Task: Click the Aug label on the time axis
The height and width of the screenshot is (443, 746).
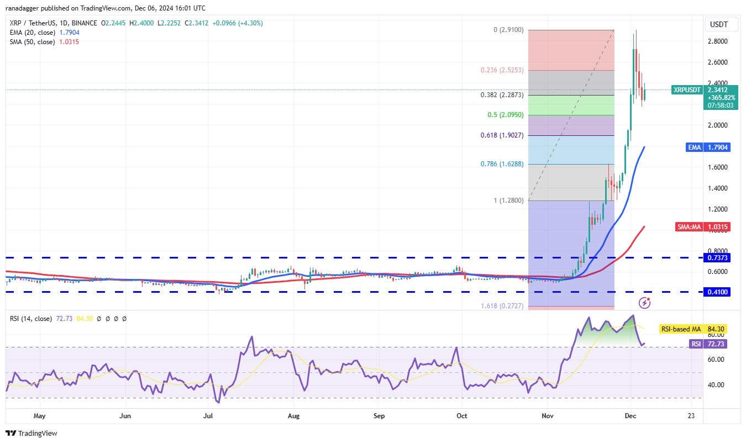Action: [x=294, y=415]
